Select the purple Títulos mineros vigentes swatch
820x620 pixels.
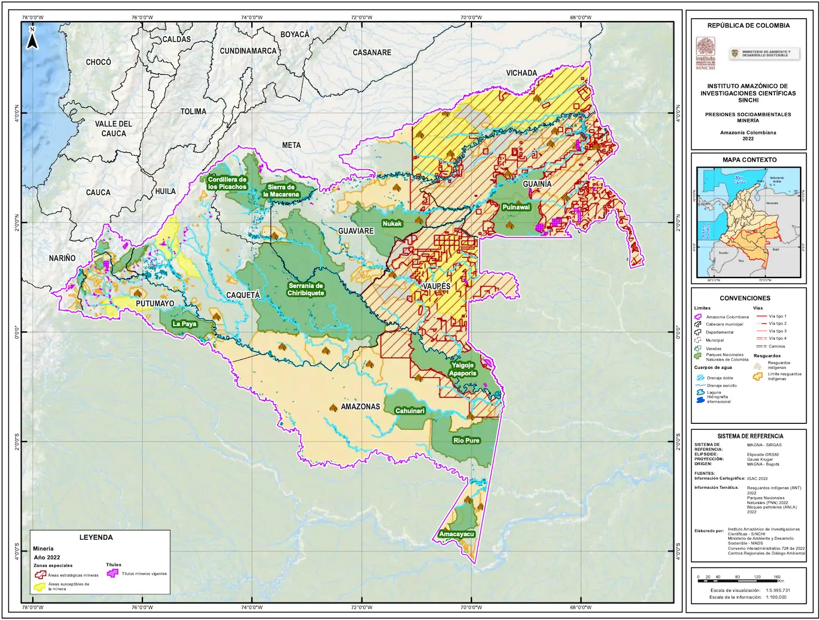(x=114, y=573)
